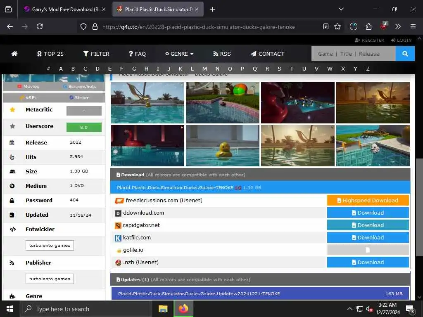Open the Screenshots tab in sidebar
Screen dimensions: 423x317
coord(80,87)
